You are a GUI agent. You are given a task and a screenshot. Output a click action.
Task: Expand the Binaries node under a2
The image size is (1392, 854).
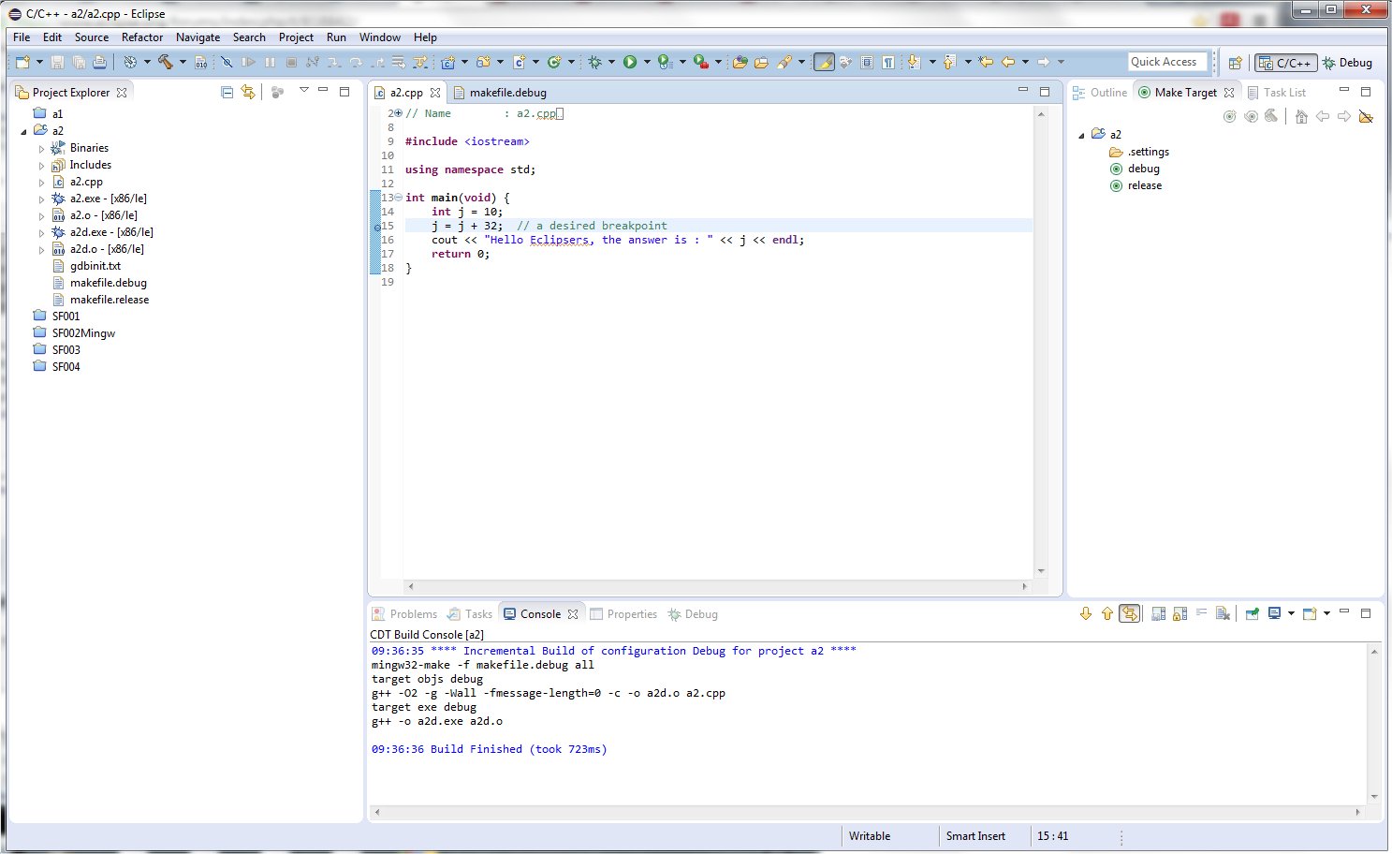click(41, 148)
